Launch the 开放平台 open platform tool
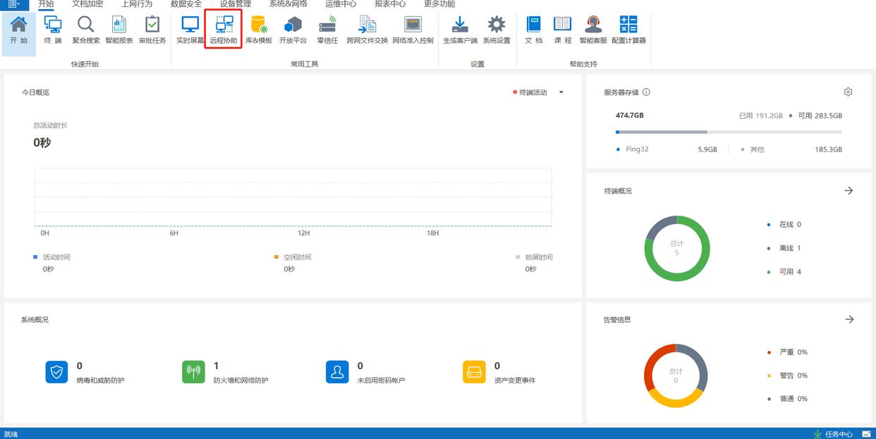This screenshot has width=876, height=439. coord(293,29)
